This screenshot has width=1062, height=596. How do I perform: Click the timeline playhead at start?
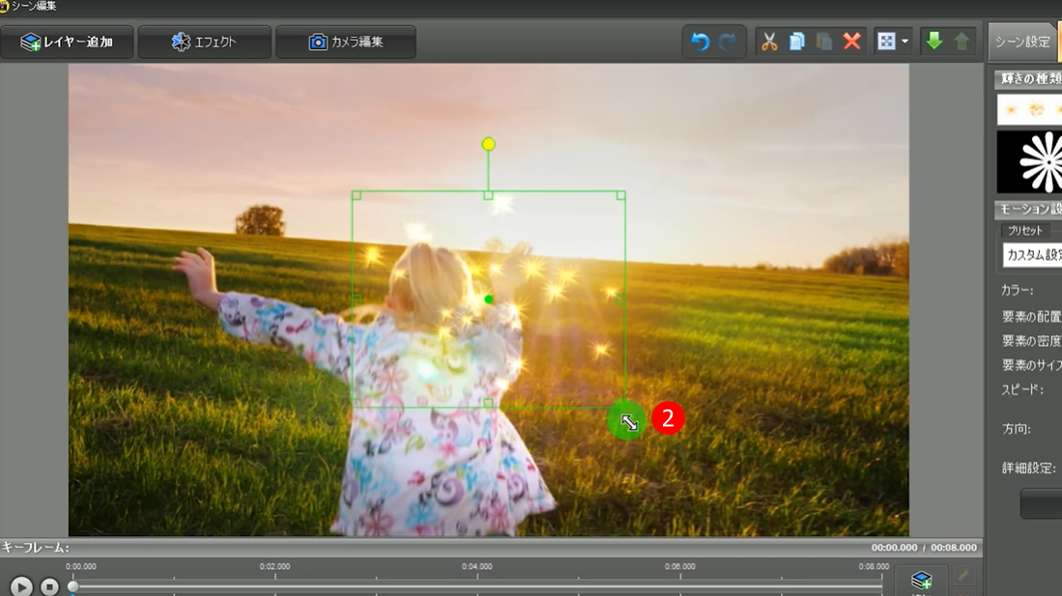(x=73, y=586)
